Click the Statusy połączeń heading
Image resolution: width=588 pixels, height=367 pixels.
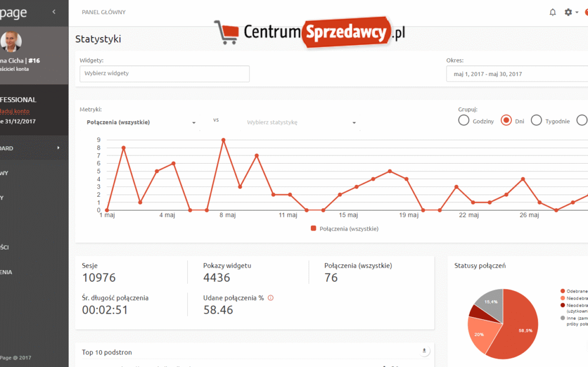480,266
